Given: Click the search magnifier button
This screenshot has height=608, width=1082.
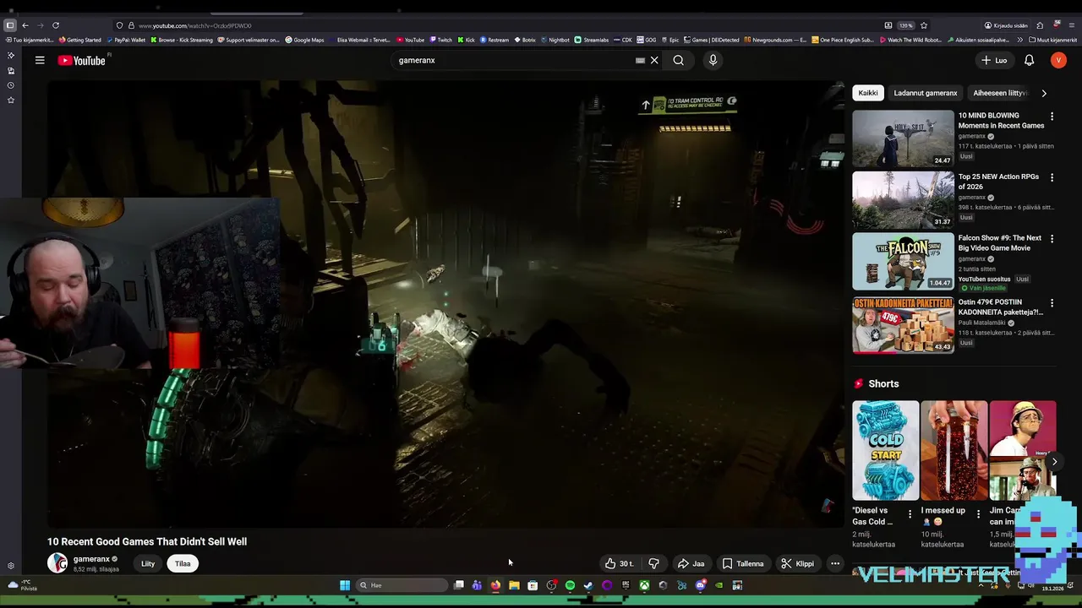Looking at the screenshot, I should click(x=678, y=60).
